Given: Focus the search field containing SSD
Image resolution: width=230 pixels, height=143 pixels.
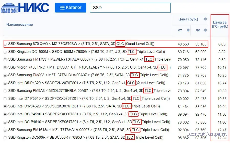Looking at the screenshot, I should tap(130, 8).
